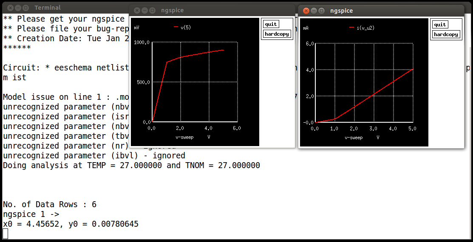473x242 pixels.
Task: Maximize the v(5) ngspice window
Action: pos(152,10)
